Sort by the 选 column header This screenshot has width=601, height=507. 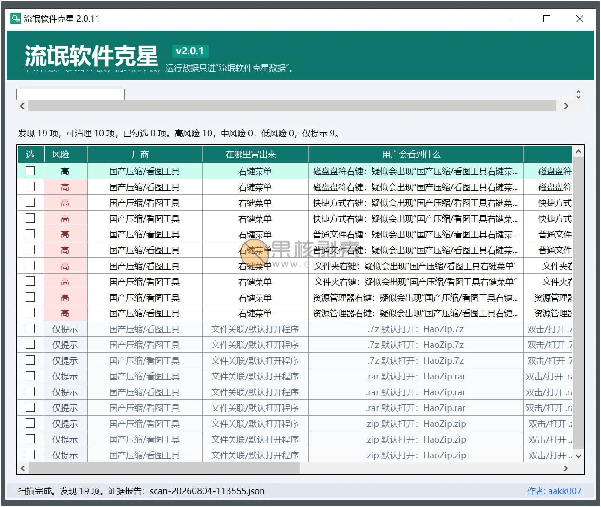30,154
